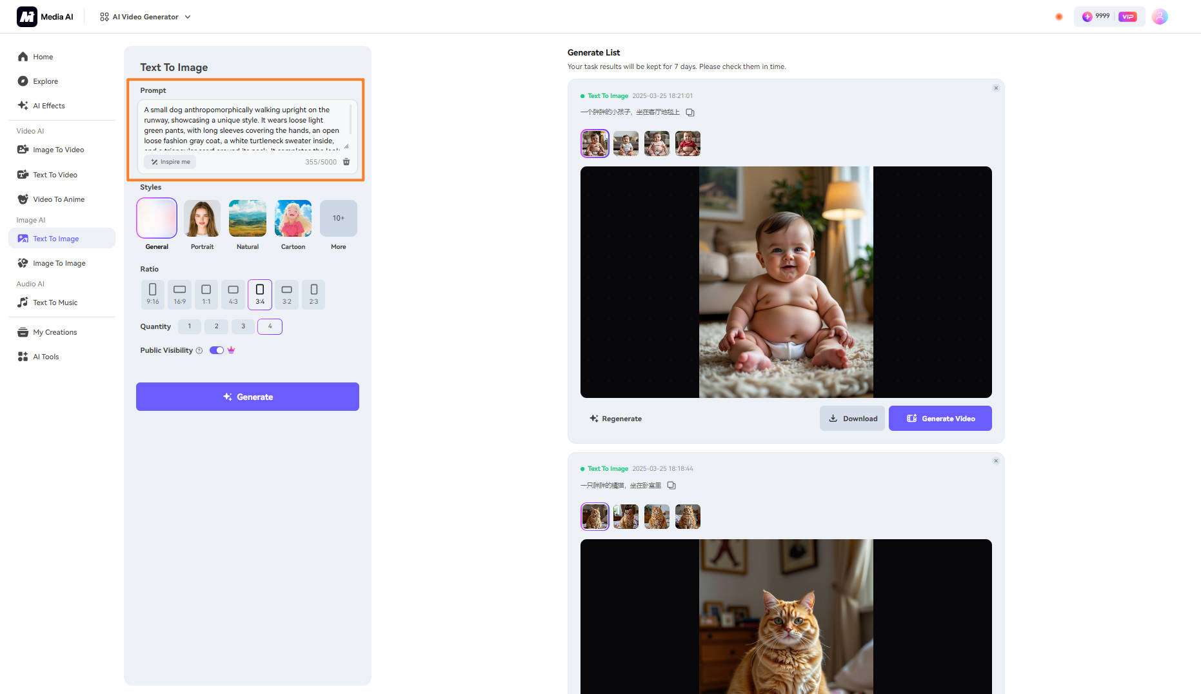Open More styles with 10+ options
The image size is (1201, 694).
pos(338,219)
